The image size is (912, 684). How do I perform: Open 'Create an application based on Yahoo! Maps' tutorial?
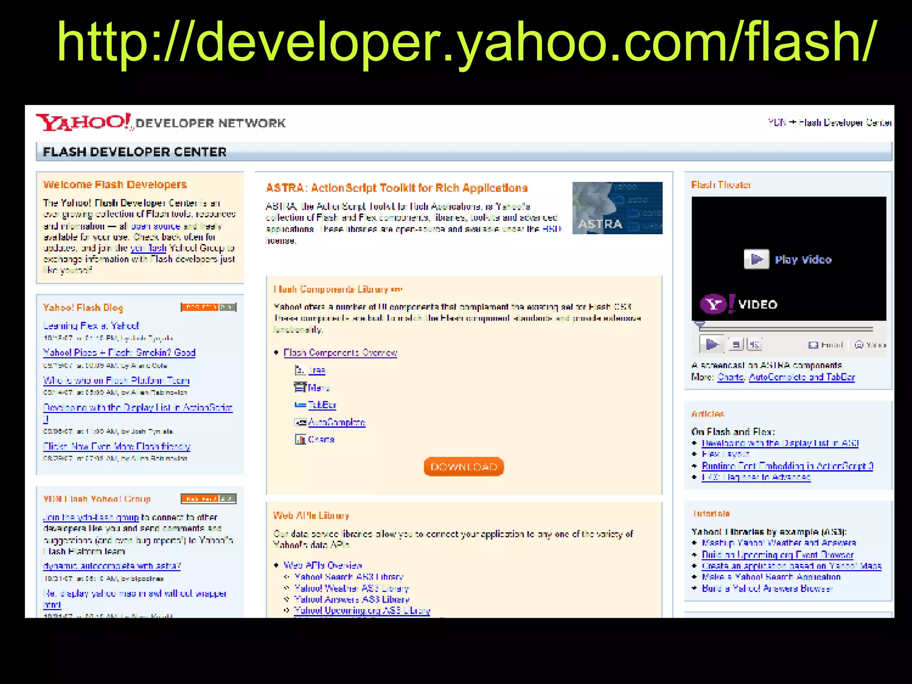coord(792,566)
